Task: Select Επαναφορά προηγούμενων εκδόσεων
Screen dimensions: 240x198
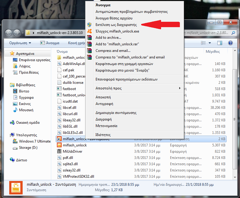Action: pyautogui.click(x=127, y=79)
